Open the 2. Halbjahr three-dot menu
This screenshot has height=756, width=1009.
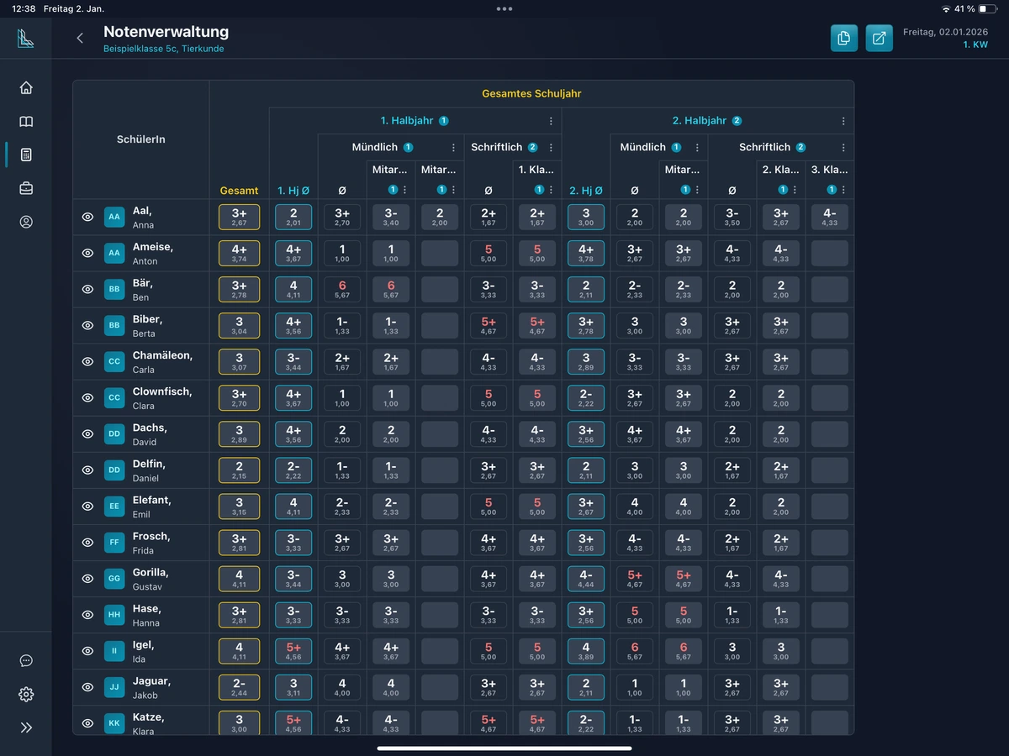pyautogui.click(x=843, y=121)
